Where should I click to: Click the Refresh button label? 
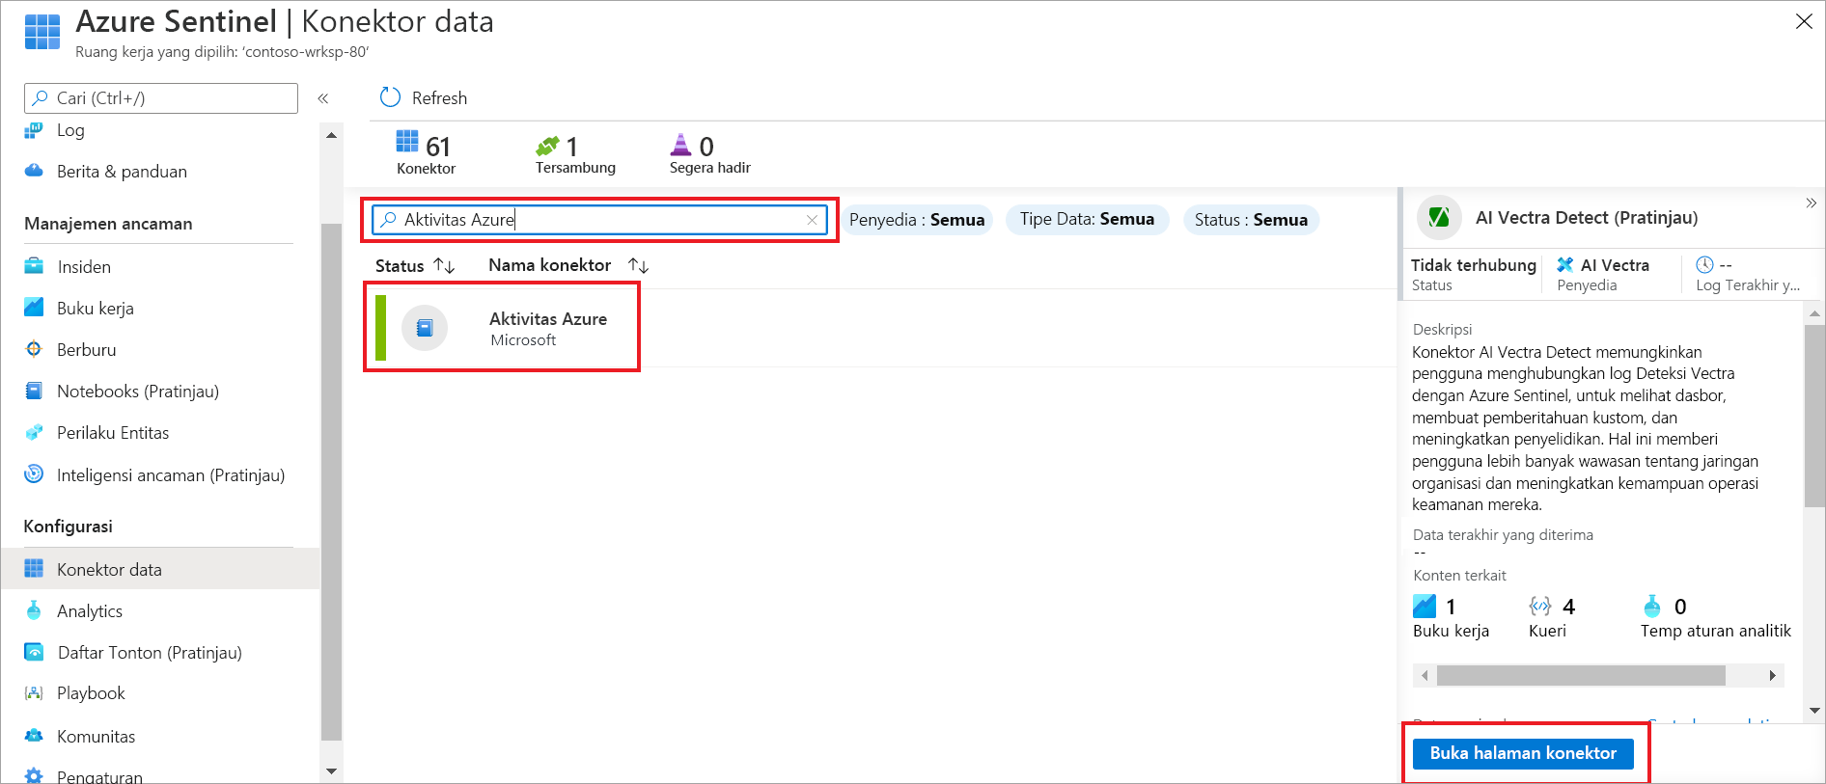(439, 98)
